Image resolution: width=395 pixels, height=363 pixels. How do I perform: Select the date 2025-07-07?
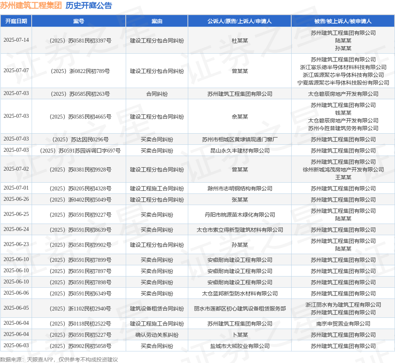pyautogui.click(x=16, y=70)
